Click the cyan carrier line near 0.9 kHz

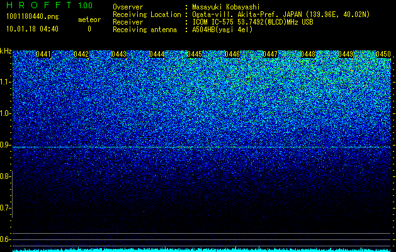coord(201,147)
